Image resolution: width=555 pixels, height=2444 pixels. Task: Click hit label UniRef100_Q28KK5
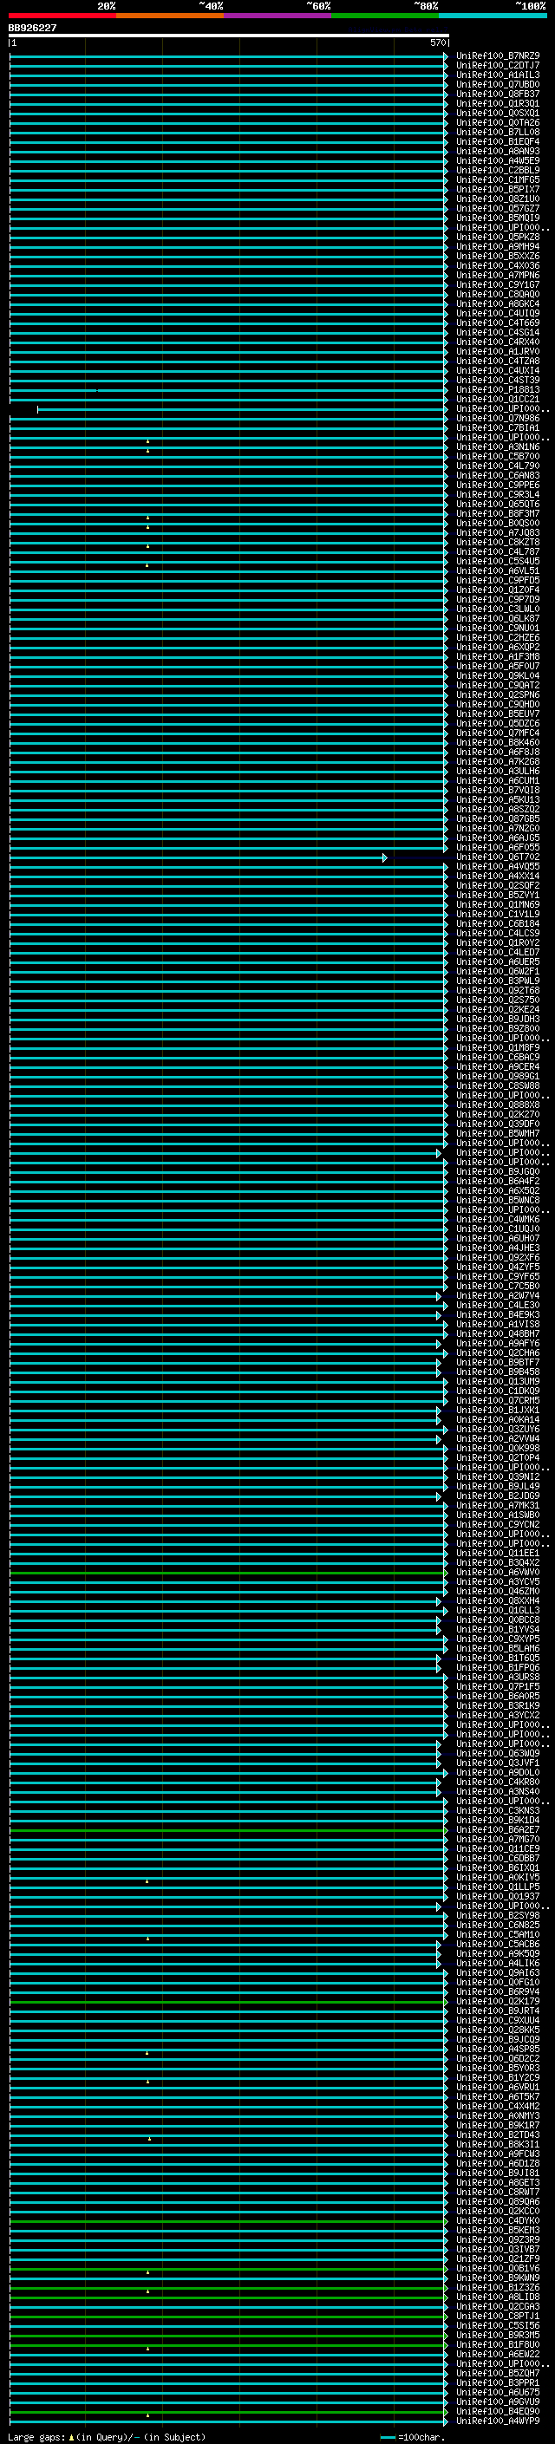(498, 2031)
